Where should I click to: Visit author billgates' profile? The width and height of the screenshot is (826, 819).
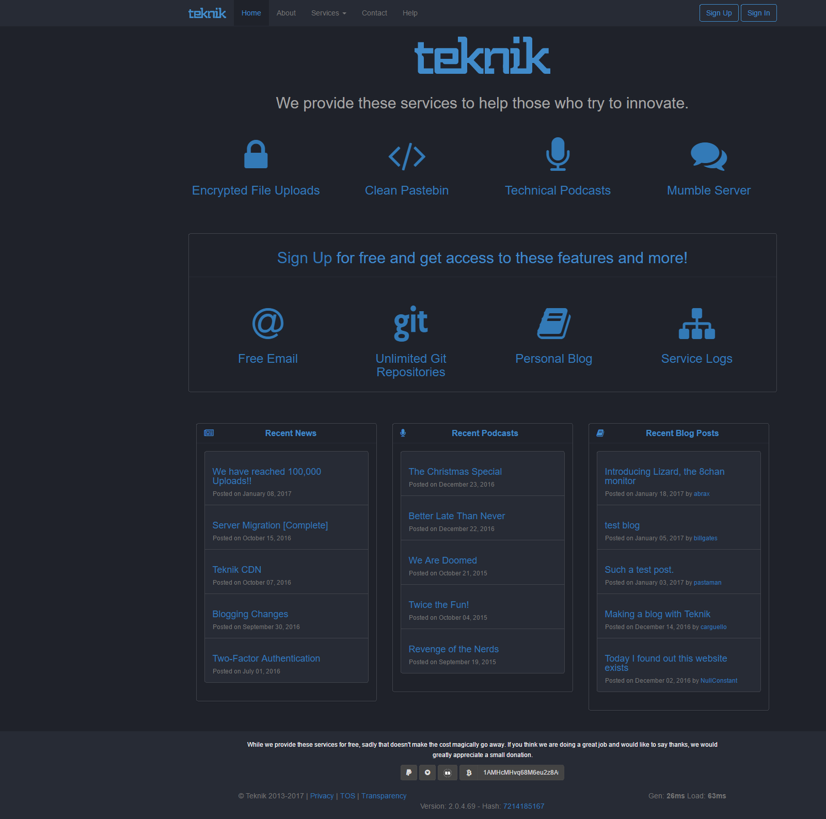[705, 538]
